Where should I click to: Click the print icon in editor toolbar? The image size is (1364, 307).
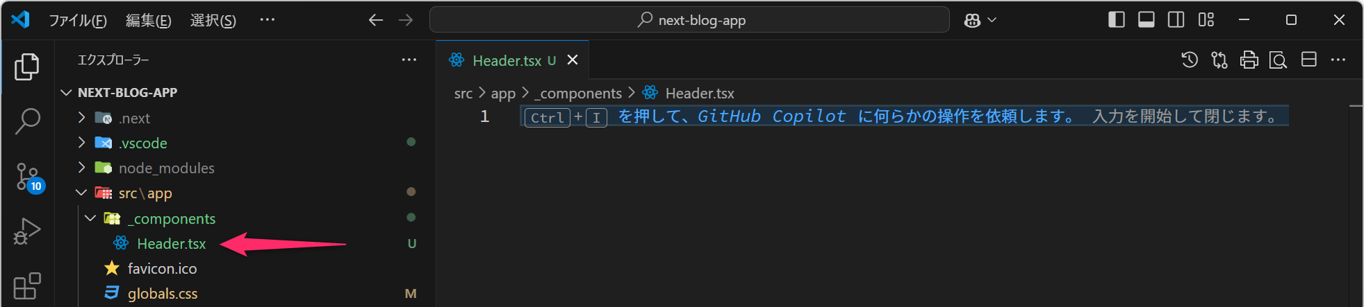click(x=1249, y=60)
